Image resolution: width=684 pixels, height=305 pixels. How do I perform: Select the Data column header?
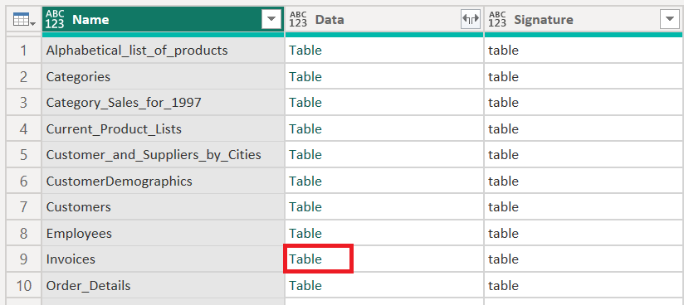[x=384, y=19]
